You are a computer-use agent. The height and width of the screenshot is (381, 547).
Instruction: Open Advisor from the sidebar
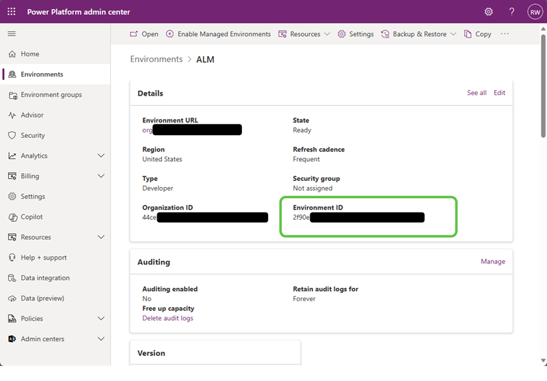pyautogui.click(x=32, y=115)
